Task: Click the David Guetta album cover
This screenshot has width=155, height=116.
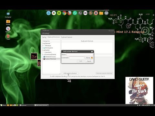Action: tap(139, 90)
